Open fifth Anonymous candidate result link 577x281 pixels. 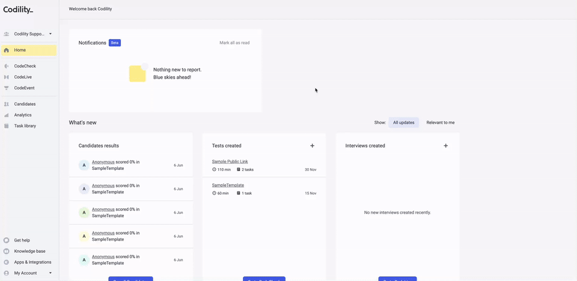(103, 257)
